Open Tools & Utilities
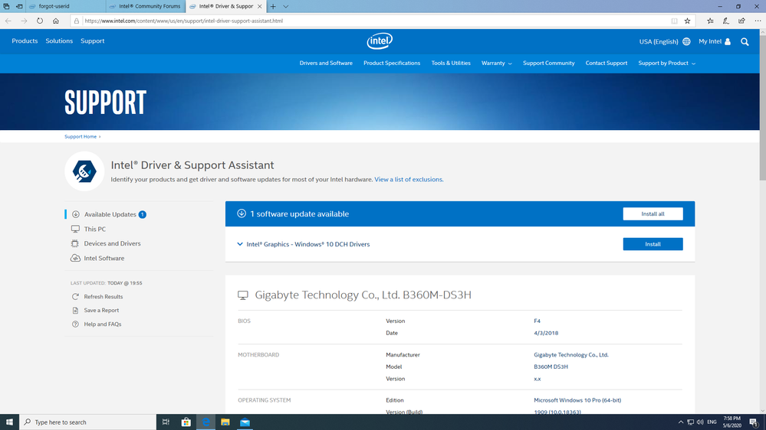The height and width of the screenshot is (430, 766). [451, 64]
